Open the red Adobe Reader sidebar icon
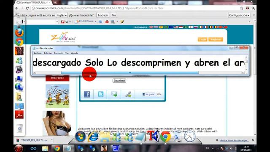The image size is (270, 152). [x=19, y=114]
